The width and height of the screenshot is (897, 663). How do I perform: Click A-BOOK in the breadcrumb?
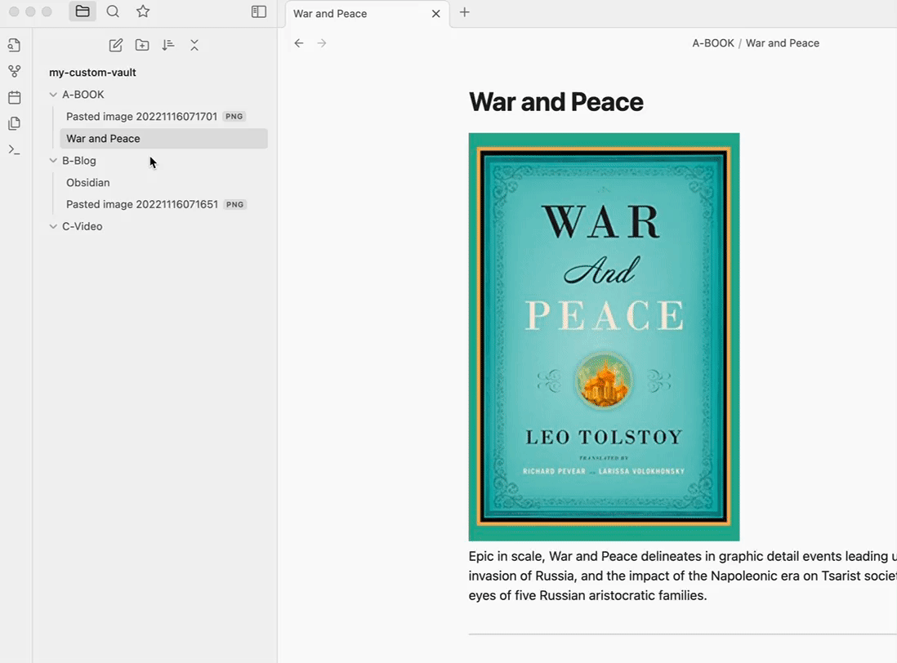[x=713, y=43]
